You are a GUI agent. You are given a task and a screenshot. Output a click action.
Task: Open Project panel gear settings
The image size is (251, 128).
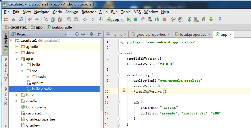tap(92, 34)
